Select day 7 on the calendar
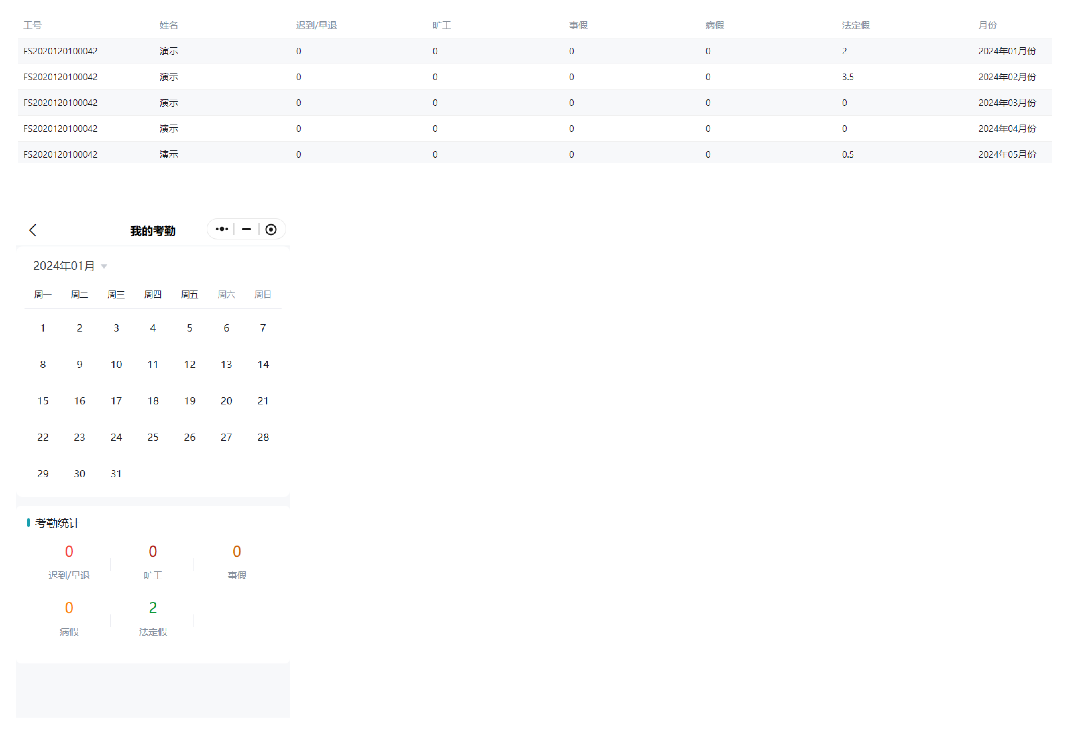 click(263, 328)
